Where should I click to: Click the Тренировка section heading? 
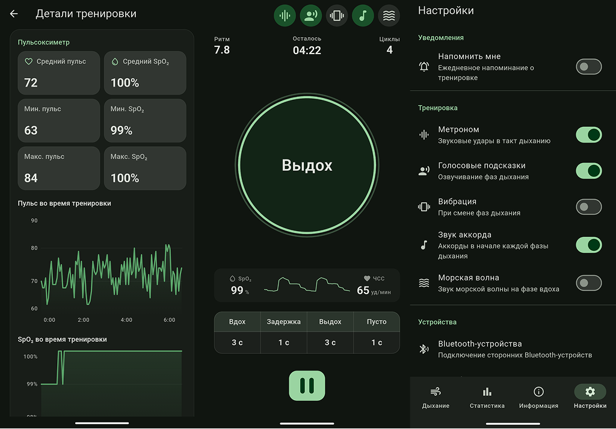pyautogui.click(x=438, y=108)
